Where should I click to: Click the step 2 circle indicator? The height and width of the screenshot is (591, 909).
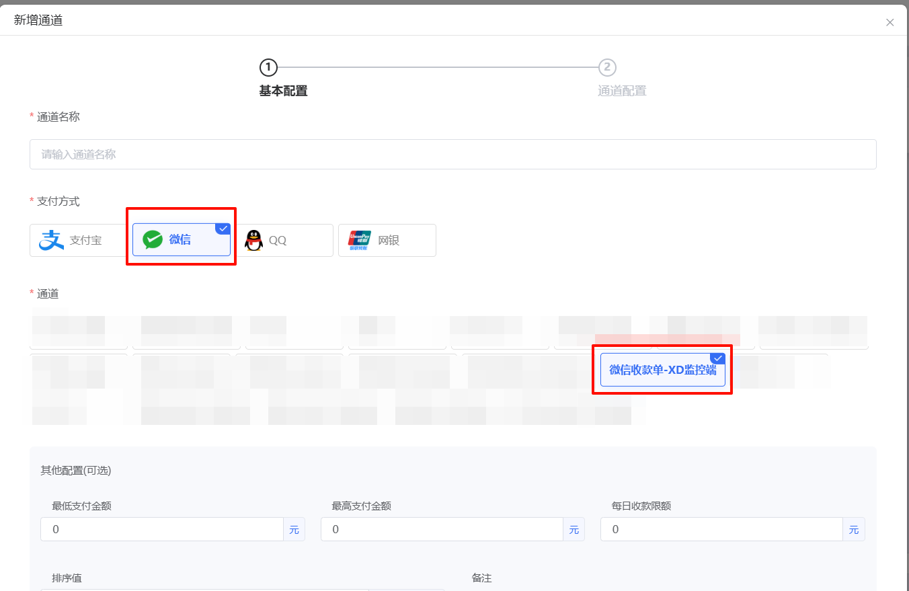click(608, 67)
